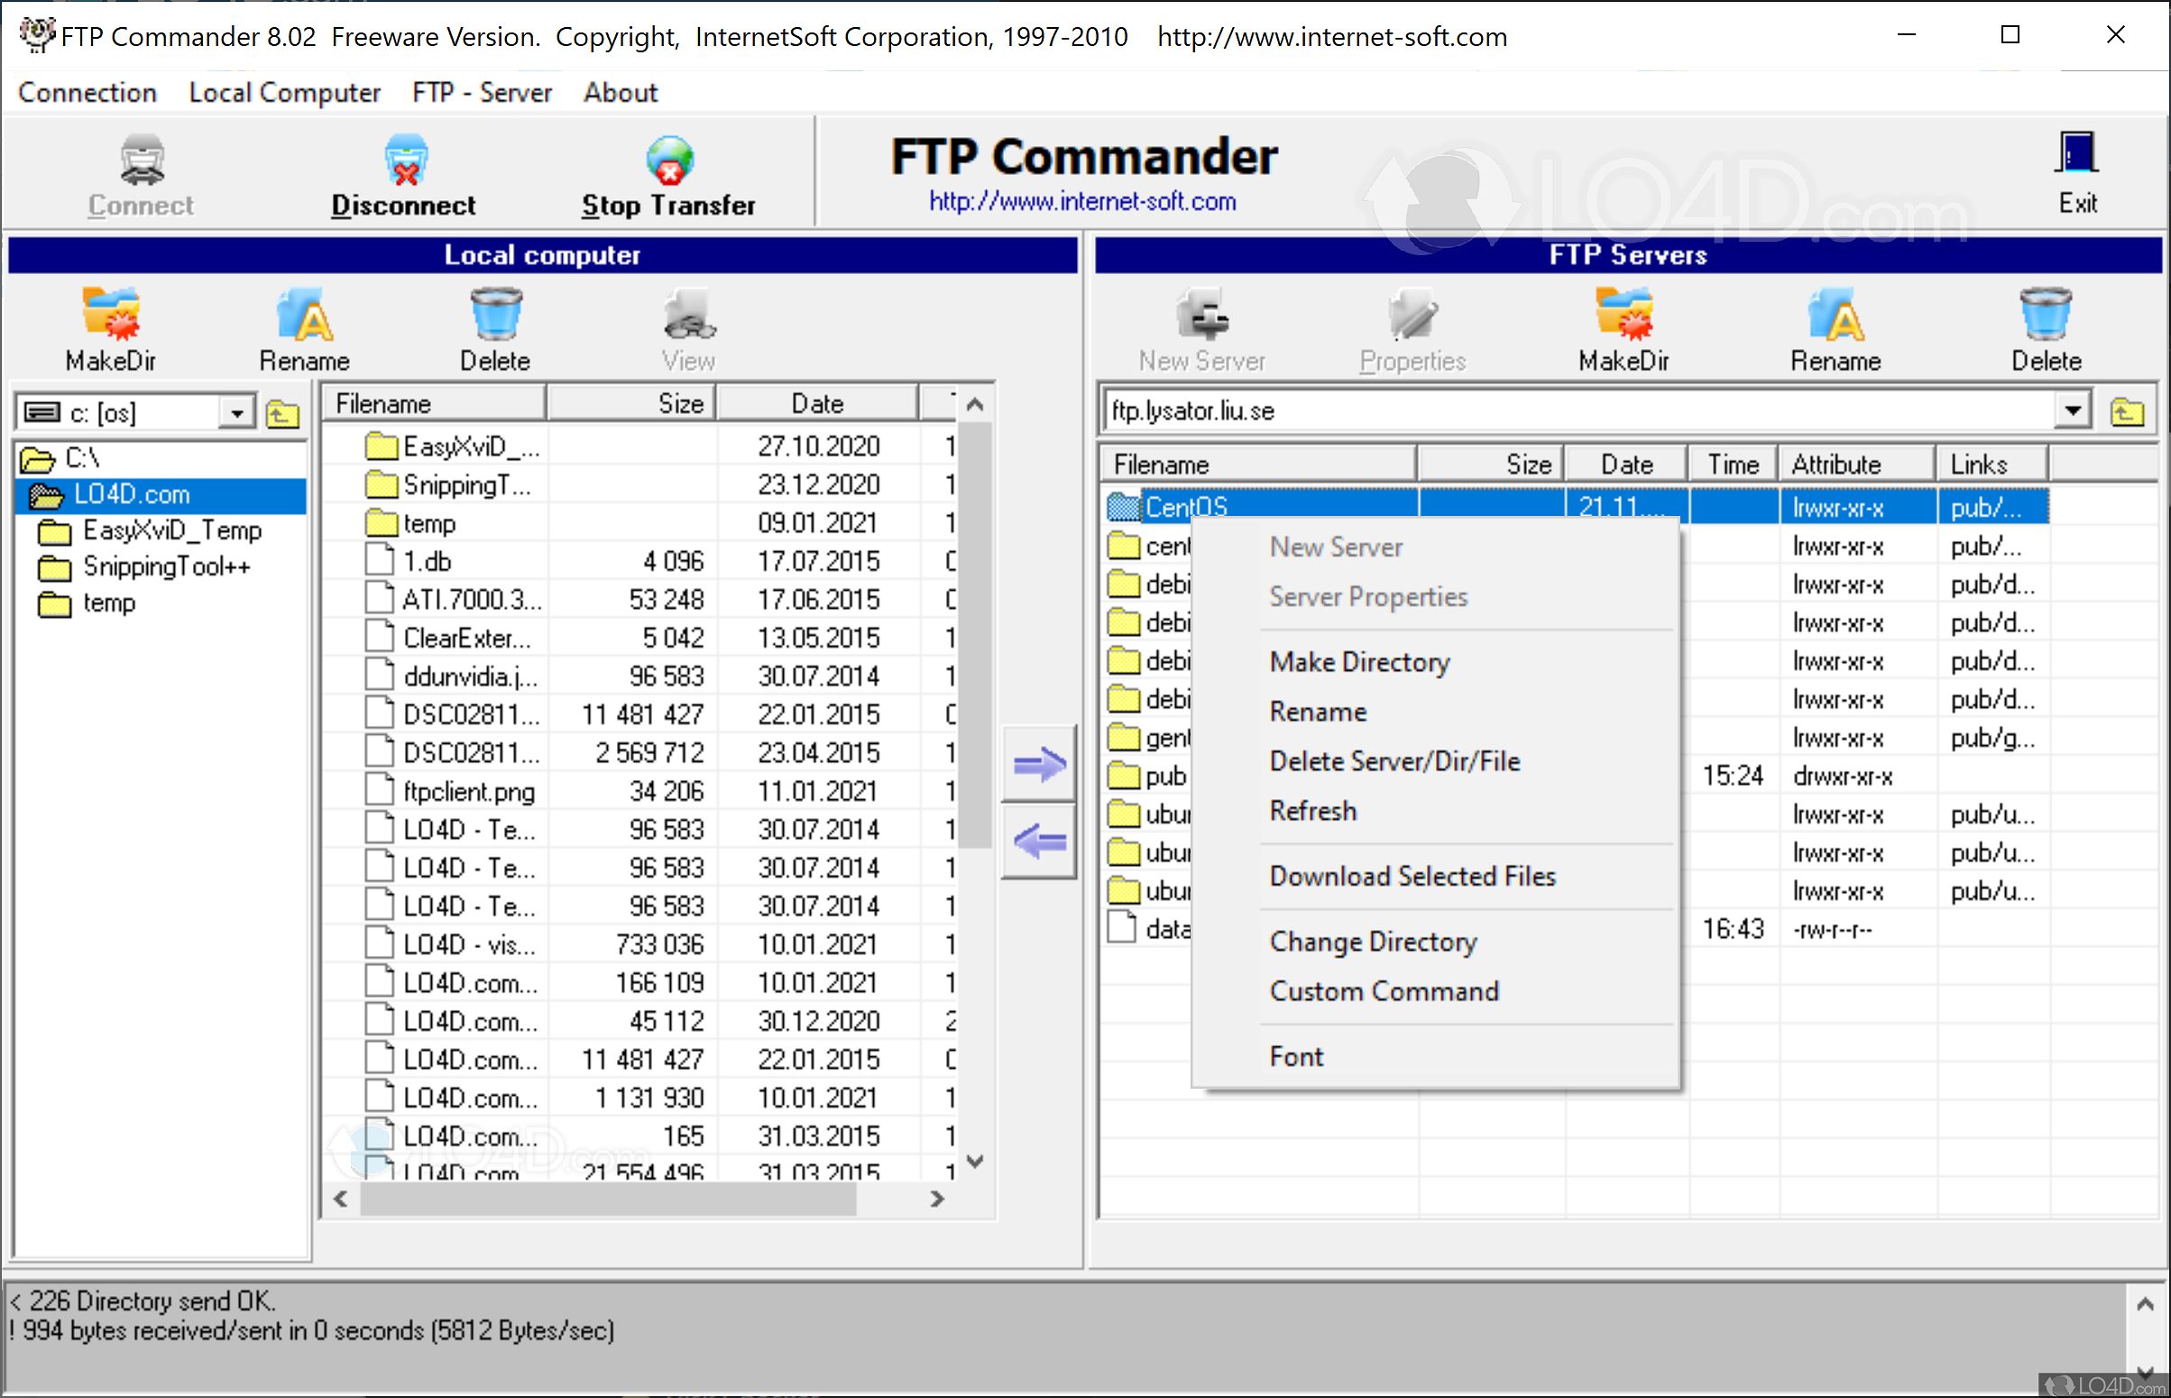Select the CentOS server entry
Screen dimensions: 2171x1398
[1577, 507]
